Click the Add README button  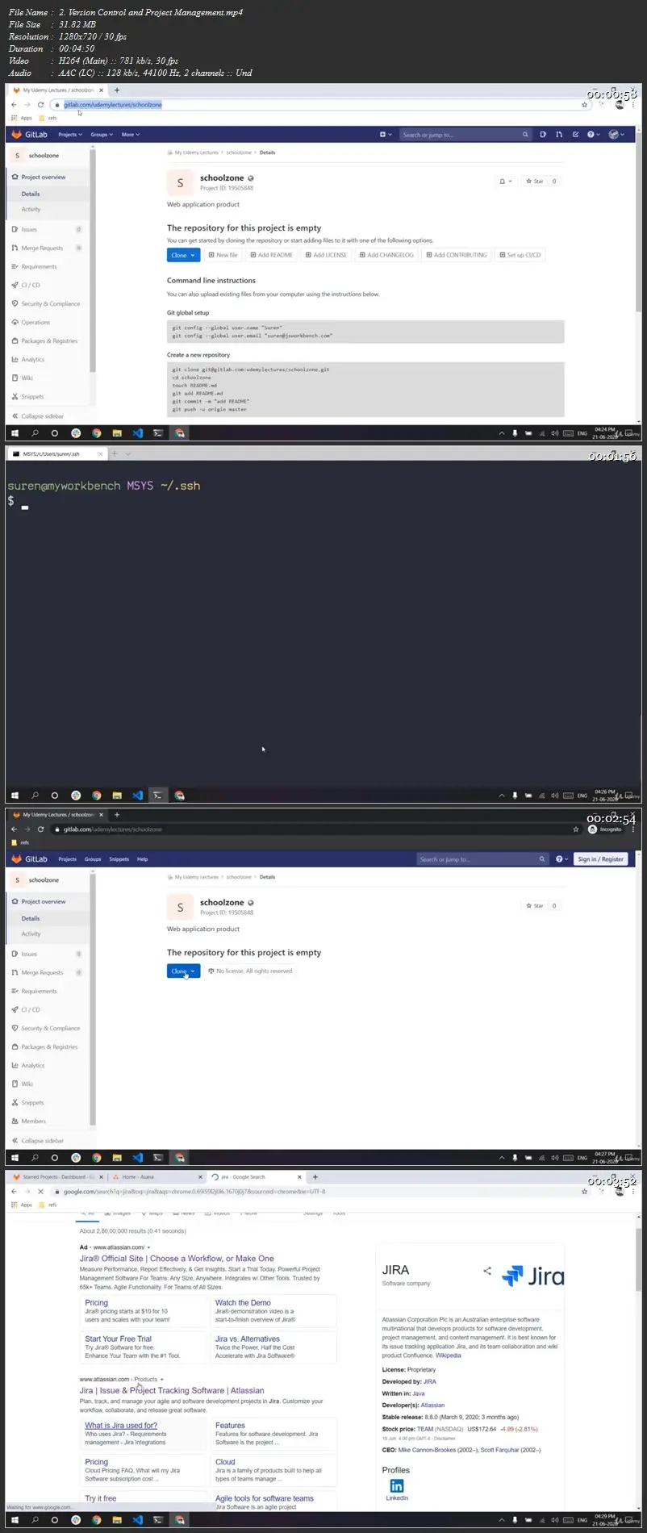coord(271,255)
